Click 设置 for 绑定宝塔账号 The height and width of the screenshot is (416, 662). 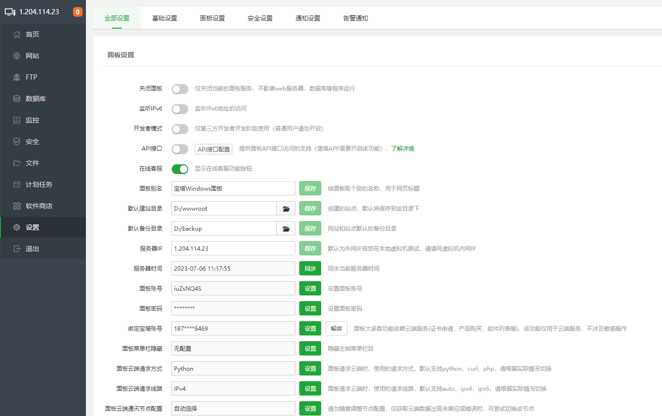pyautogui.click(x=310, y=329)
